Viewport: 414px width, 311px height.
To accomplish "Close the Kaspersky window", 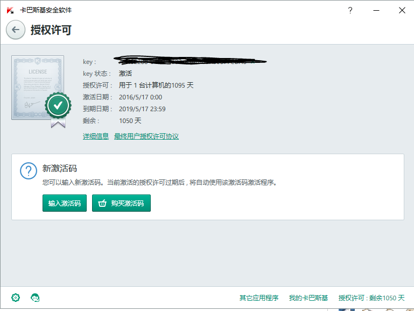I will 402,10.
